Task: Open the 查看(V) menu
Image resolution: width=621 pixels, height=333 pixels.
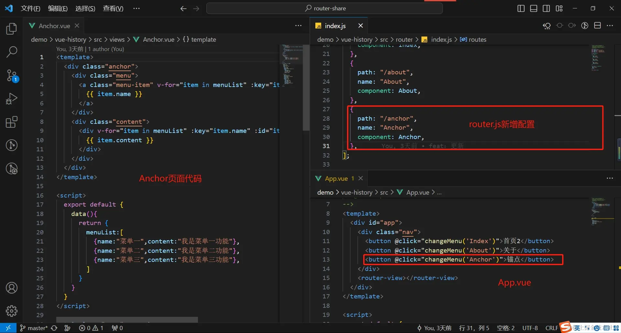Action: [x=113, y=8]
